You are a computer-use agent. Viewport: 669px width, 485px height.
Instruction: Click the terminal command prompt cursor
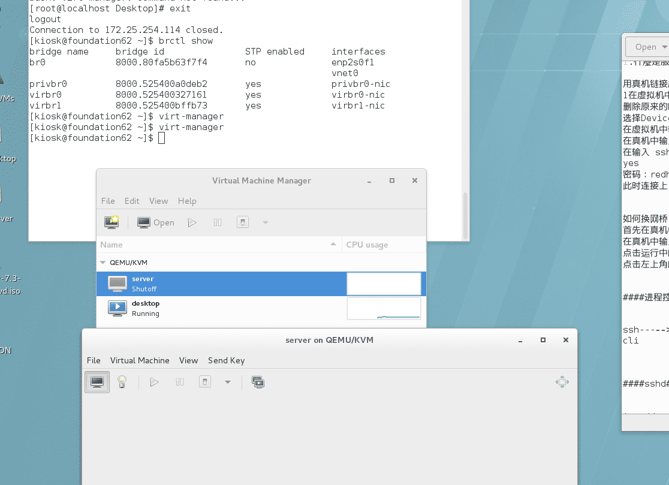point(161,138)
